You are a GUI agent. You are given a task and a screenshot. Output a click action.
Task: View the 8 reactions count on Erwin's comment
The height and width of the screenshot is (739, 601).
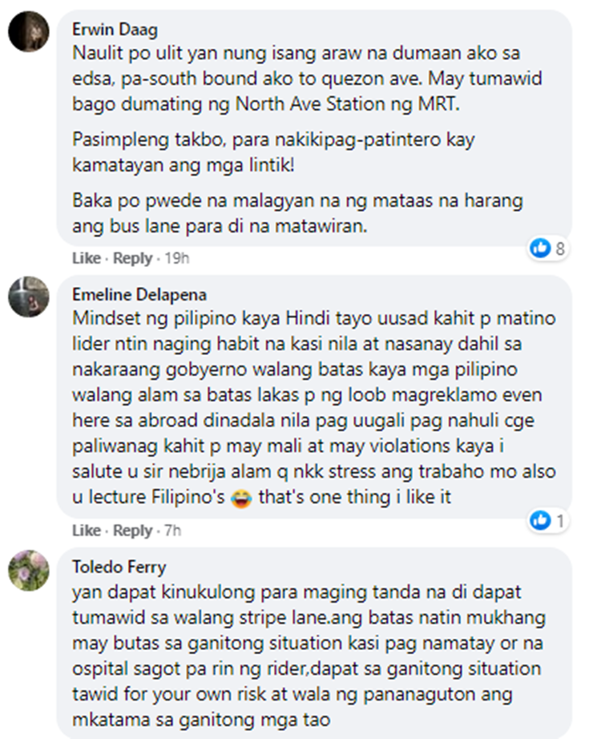click(x=560, y=248)
